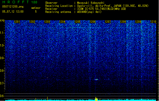Click the 1.0 kHz axis label
Viewport: 159px width, 101px height.
[2, 45]
